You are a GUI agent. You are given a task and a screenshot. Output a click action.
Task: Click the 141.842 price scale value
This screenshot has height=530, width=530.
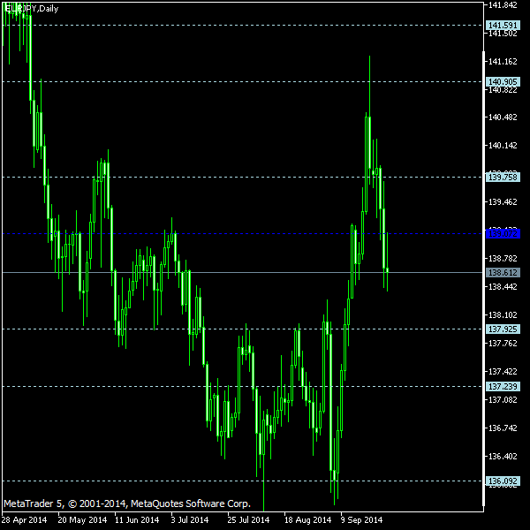coord(503,5)
